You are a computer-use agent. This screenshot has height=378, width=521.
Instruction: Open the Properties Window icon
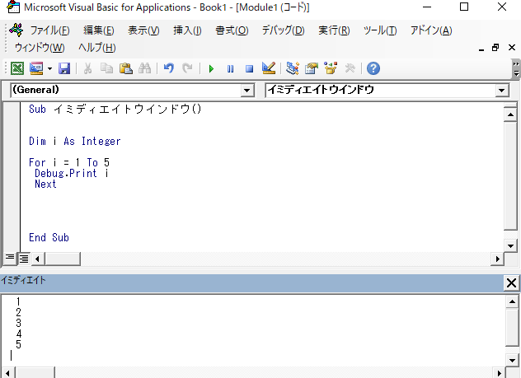(x=312, y=68)
